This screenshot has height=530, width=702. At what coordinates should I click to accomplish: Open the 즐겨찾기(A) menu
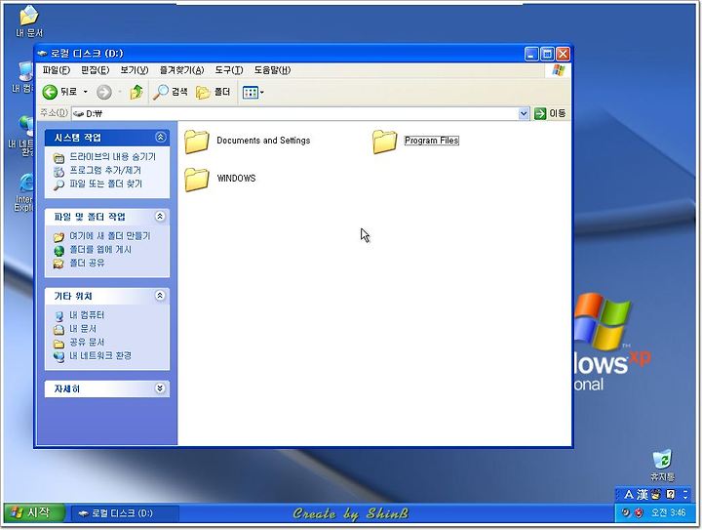tap(181, 70)
